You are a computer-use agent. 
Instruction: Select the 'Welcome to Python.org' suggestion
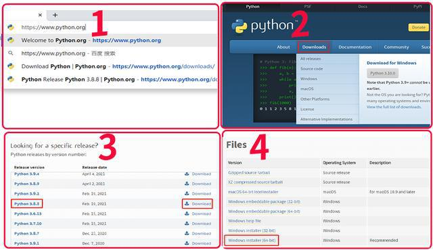click(x=110, y=41)
